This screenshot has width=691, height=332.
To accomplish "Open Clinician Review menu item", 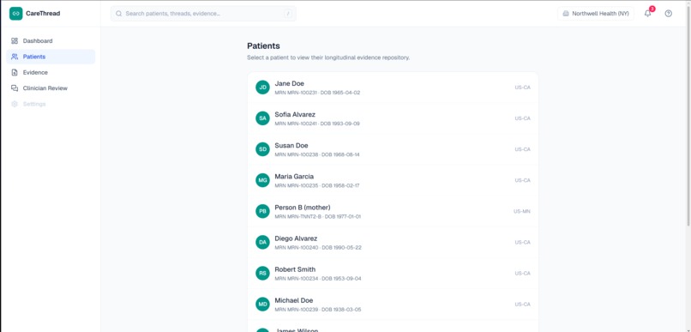I will click(51, 88).
